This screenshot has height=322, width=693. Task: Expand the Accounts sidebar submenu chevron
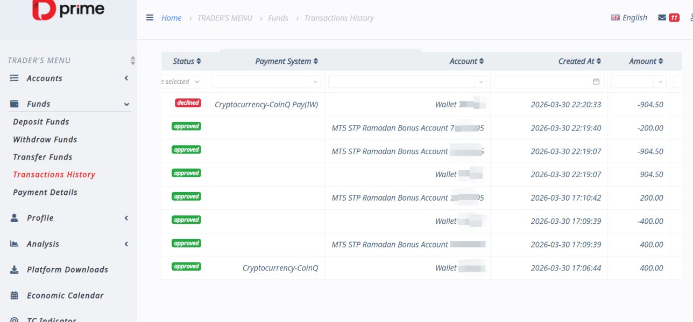pyautogui.click(x=126, y=78)
